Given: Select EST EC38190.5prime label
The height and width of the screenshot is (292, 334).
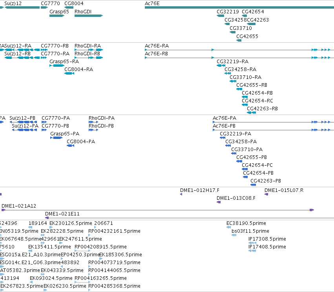Looking at the screenshot, I should coord(246,223).
